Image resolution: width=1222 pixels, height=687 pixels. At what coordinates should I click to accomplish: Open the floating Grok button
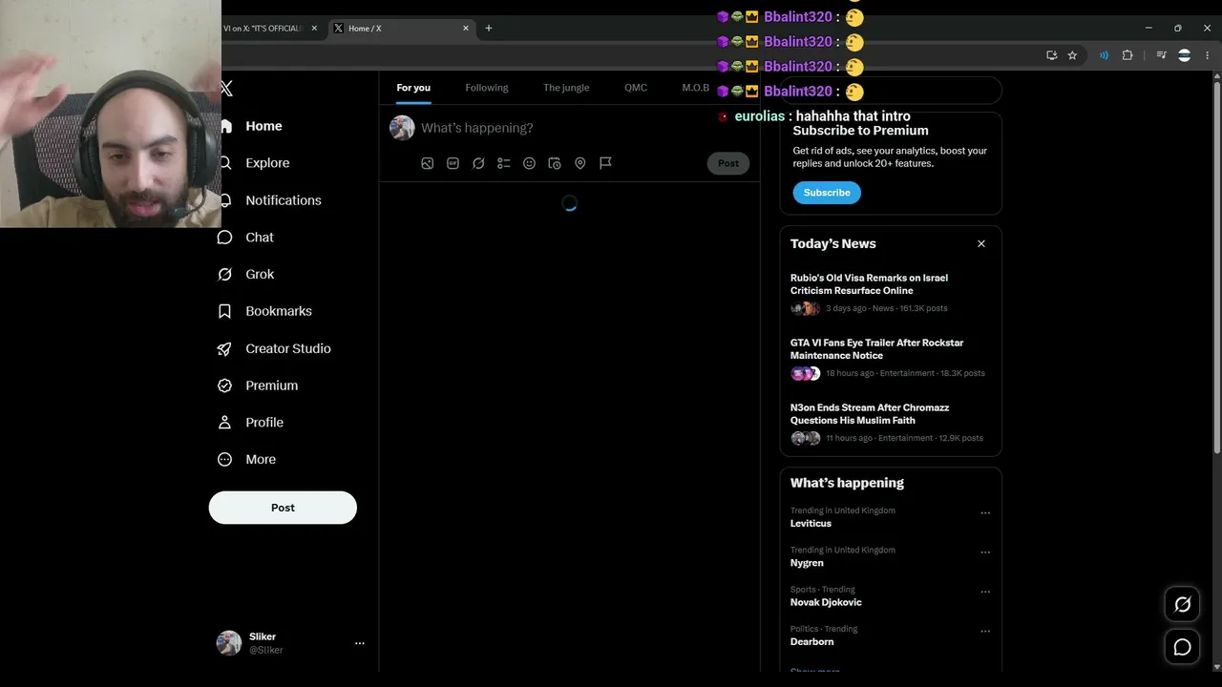(1182, 604)
